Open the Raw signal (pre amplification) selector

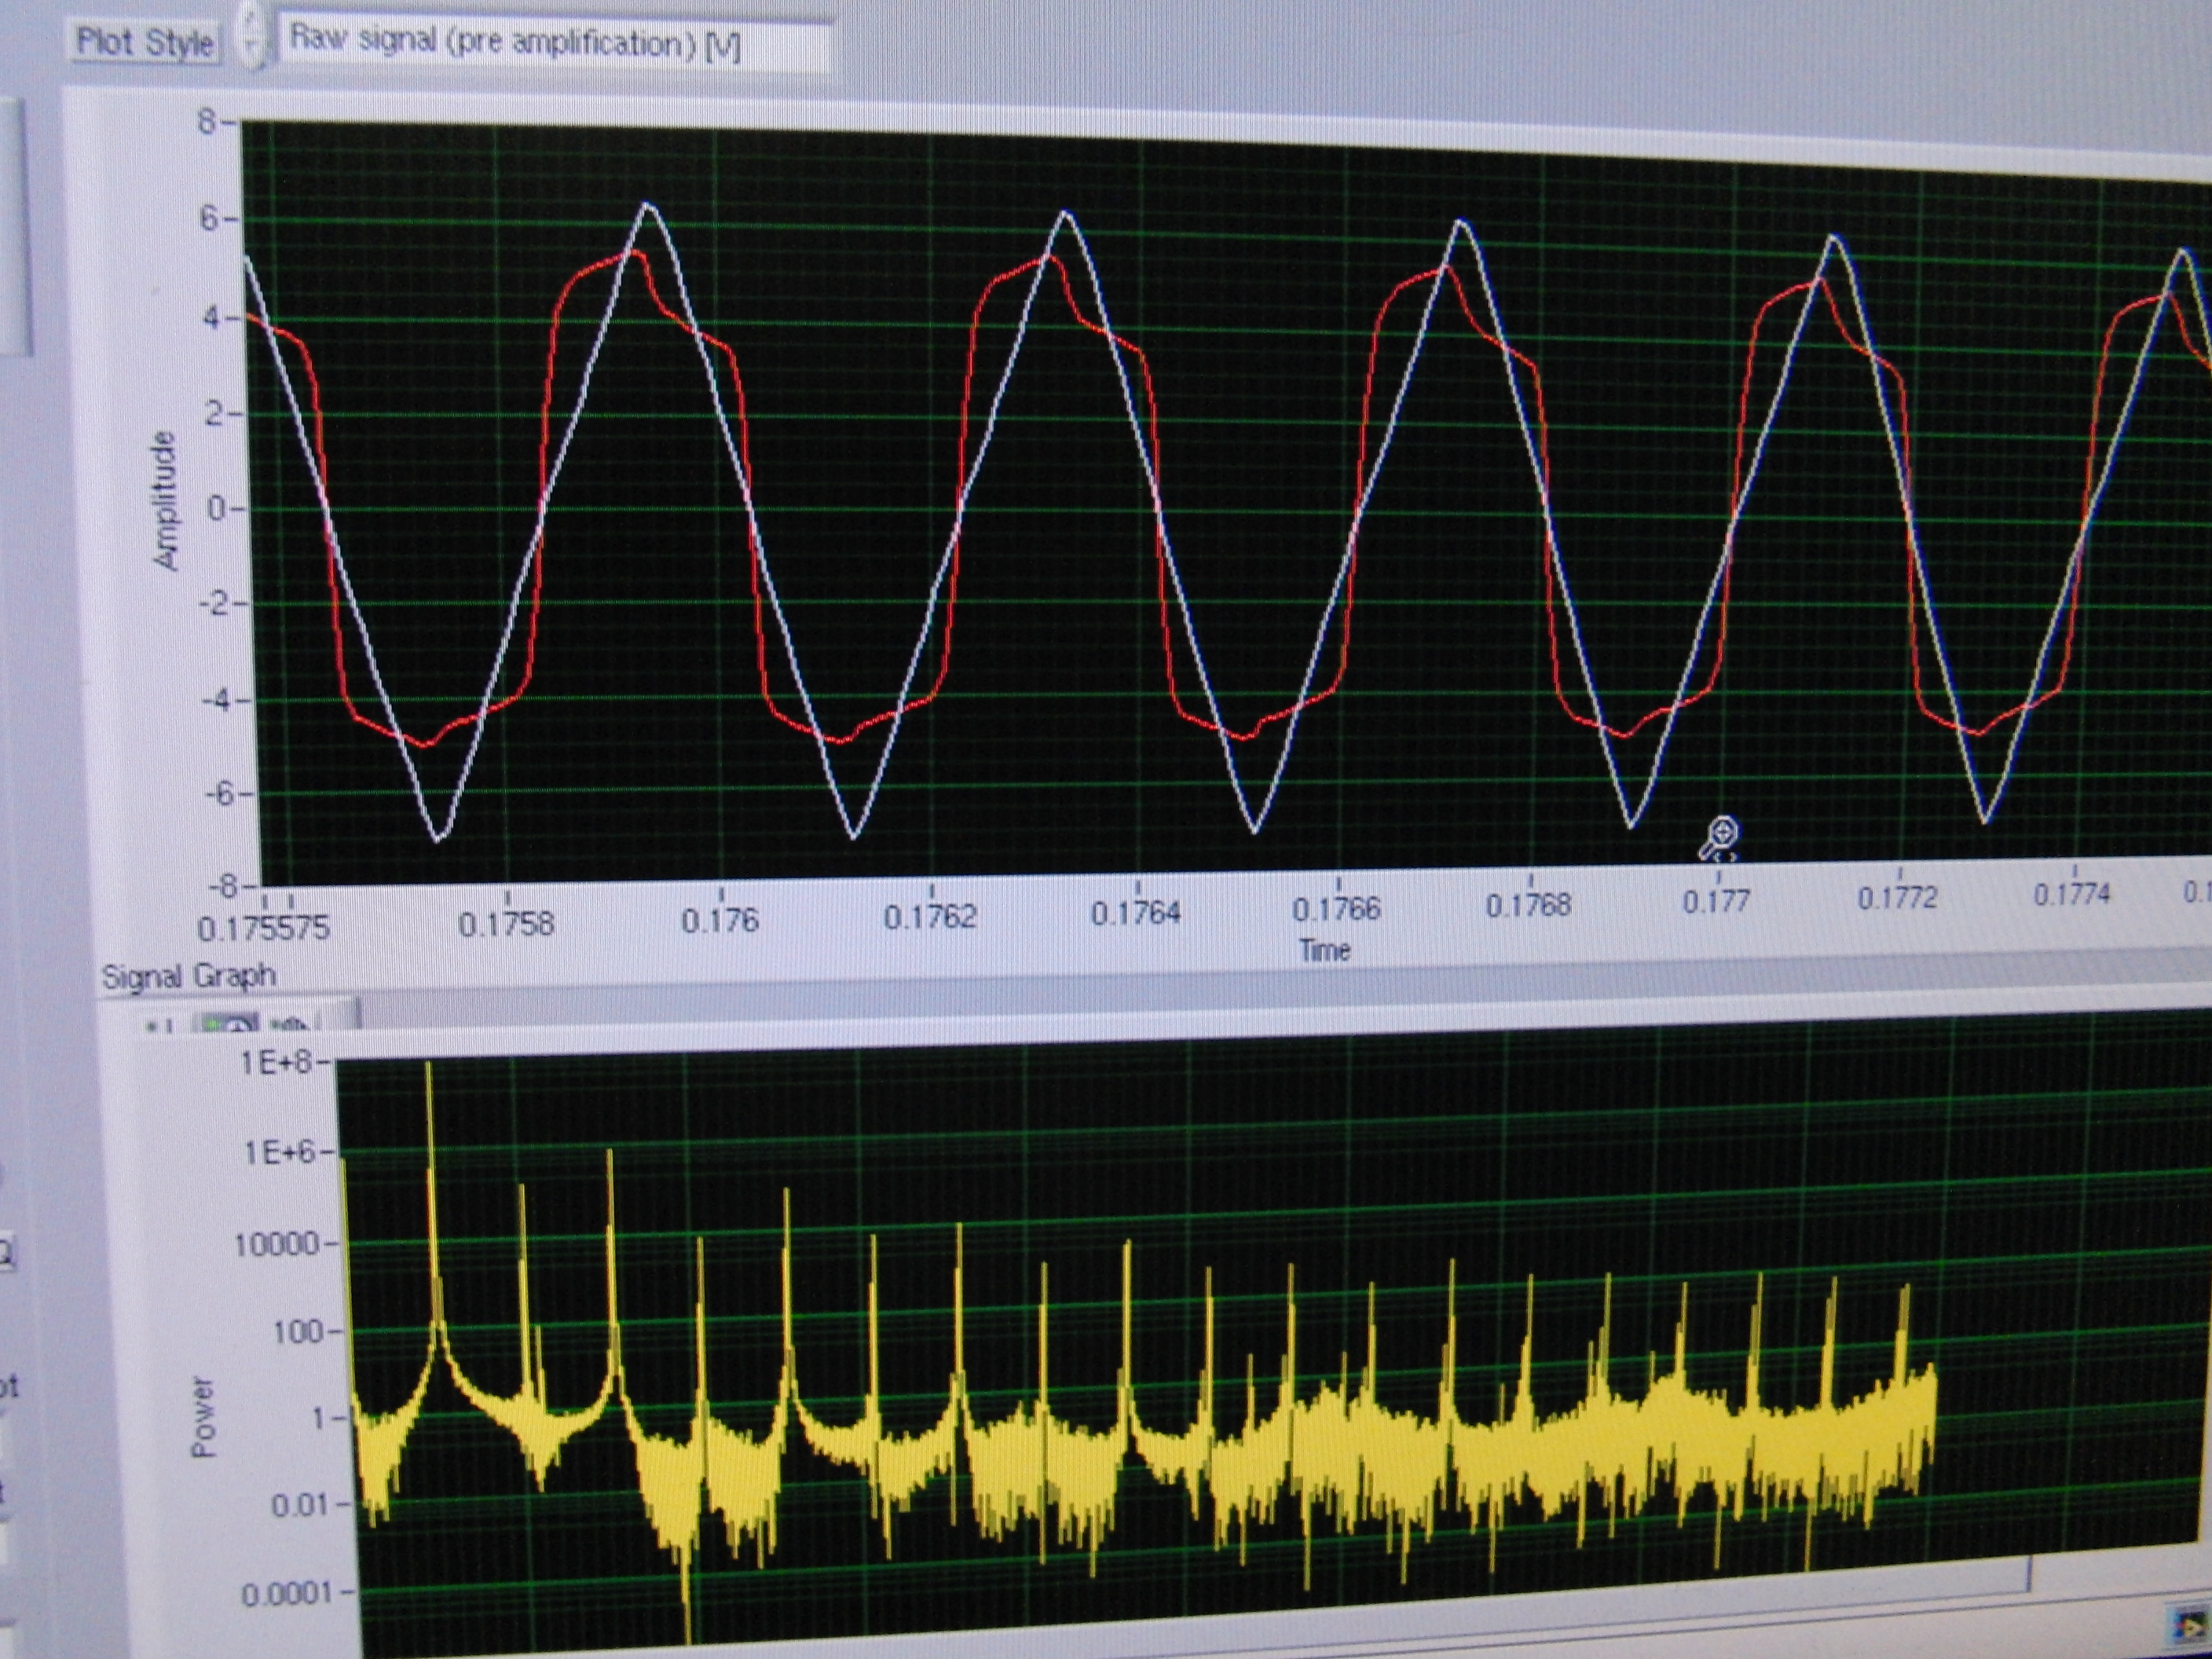coord(555,44)
